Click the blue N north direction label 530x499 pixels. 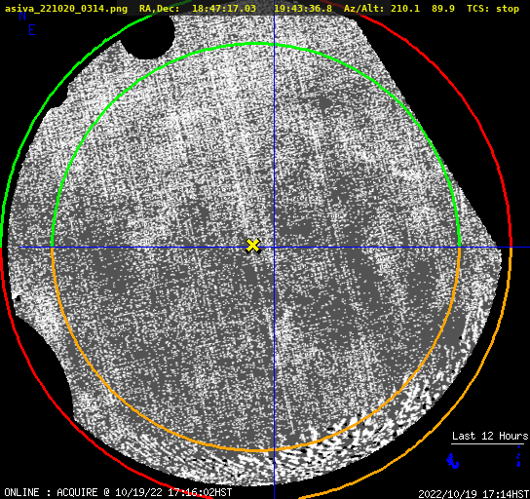[x=22, y=17]
